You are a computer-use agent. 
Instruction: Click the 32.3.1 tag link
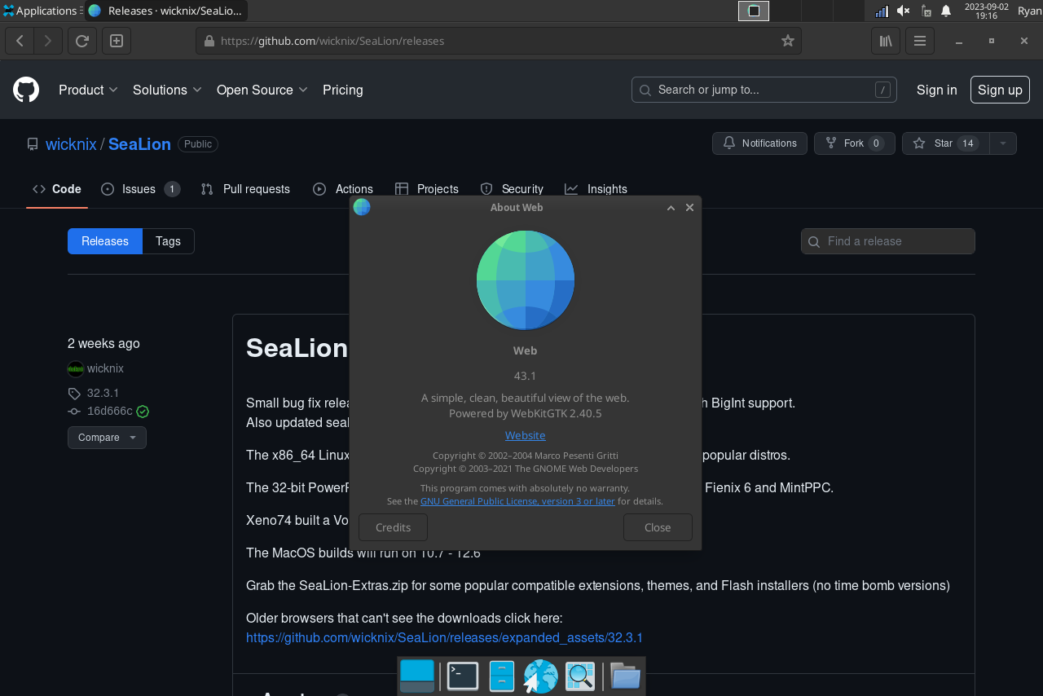click(103, 393)
